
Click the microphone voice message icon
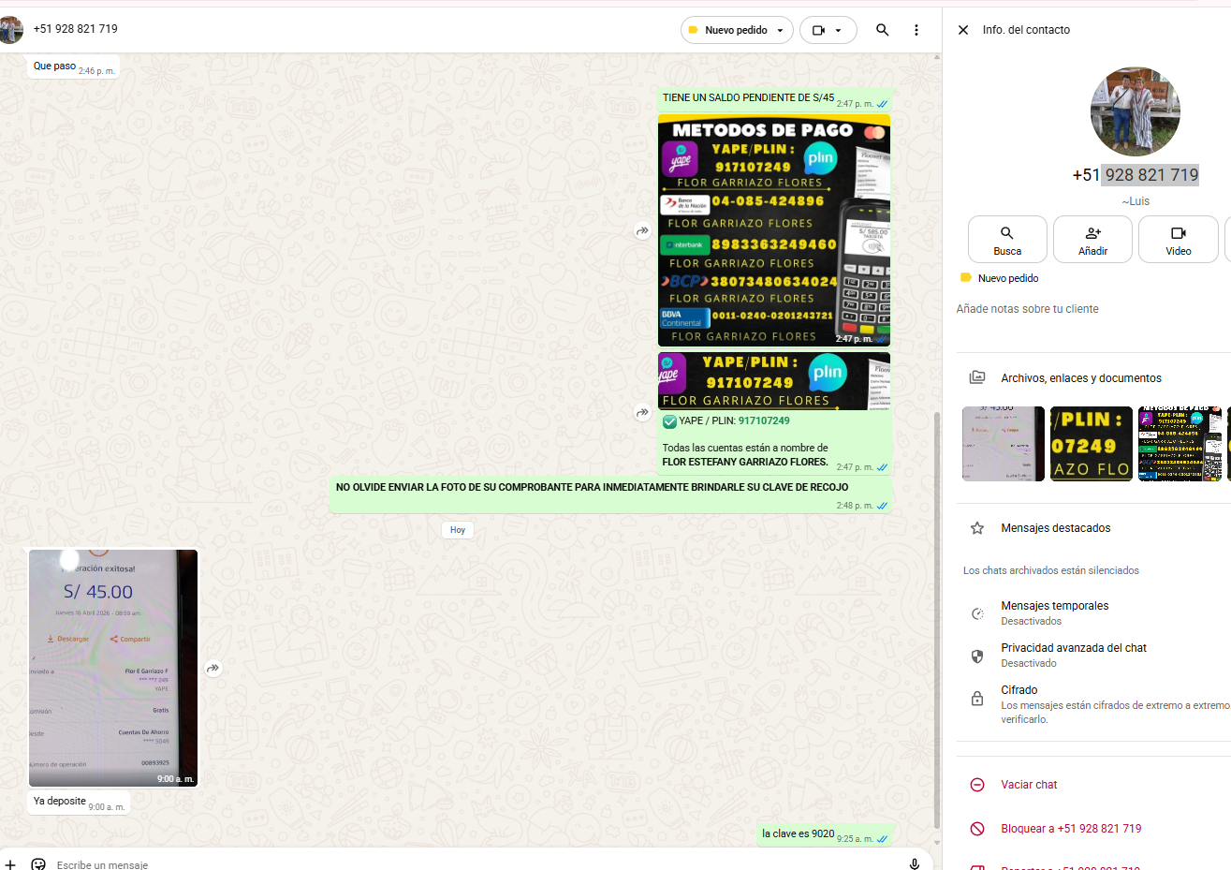(915, 863)
